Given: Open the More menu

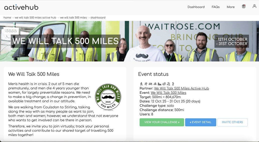Looking at the screenshot, I should coord(231,7).
